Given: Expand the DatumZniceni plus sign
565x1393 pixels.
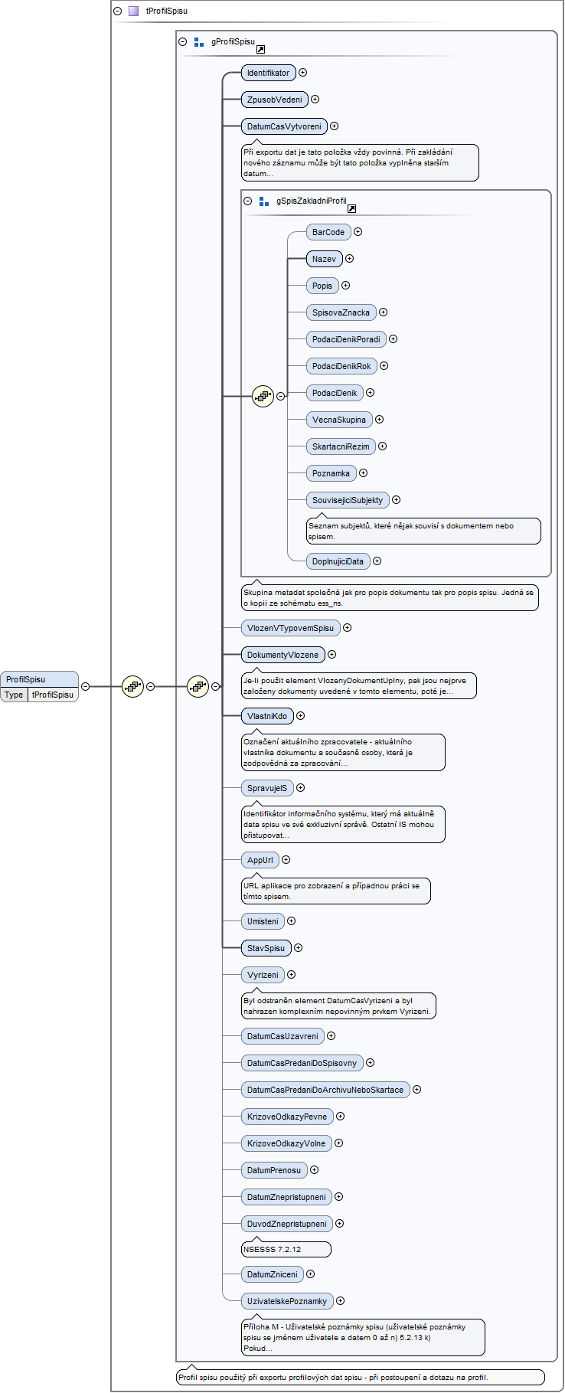Looking at the screenshot, I should click(x=311, y=1274).
